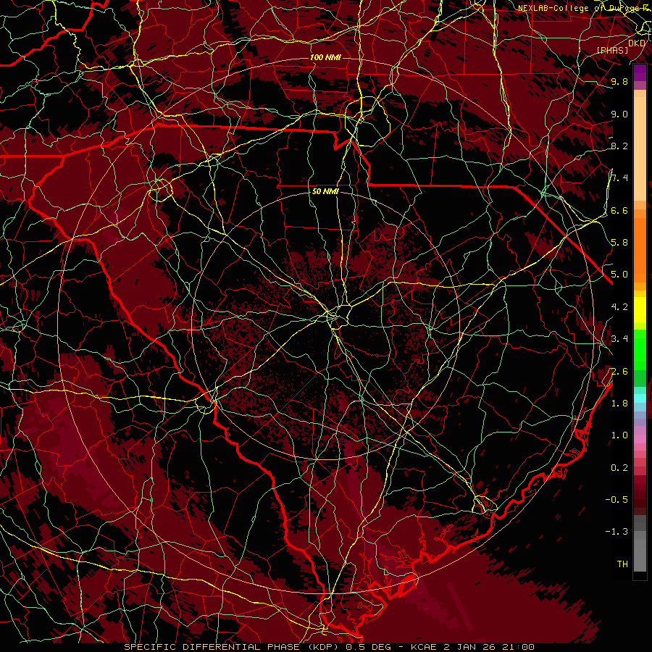Click the 1.8 value on the color scale
Viewport: 652px width, 652px height.
point(619,404)
